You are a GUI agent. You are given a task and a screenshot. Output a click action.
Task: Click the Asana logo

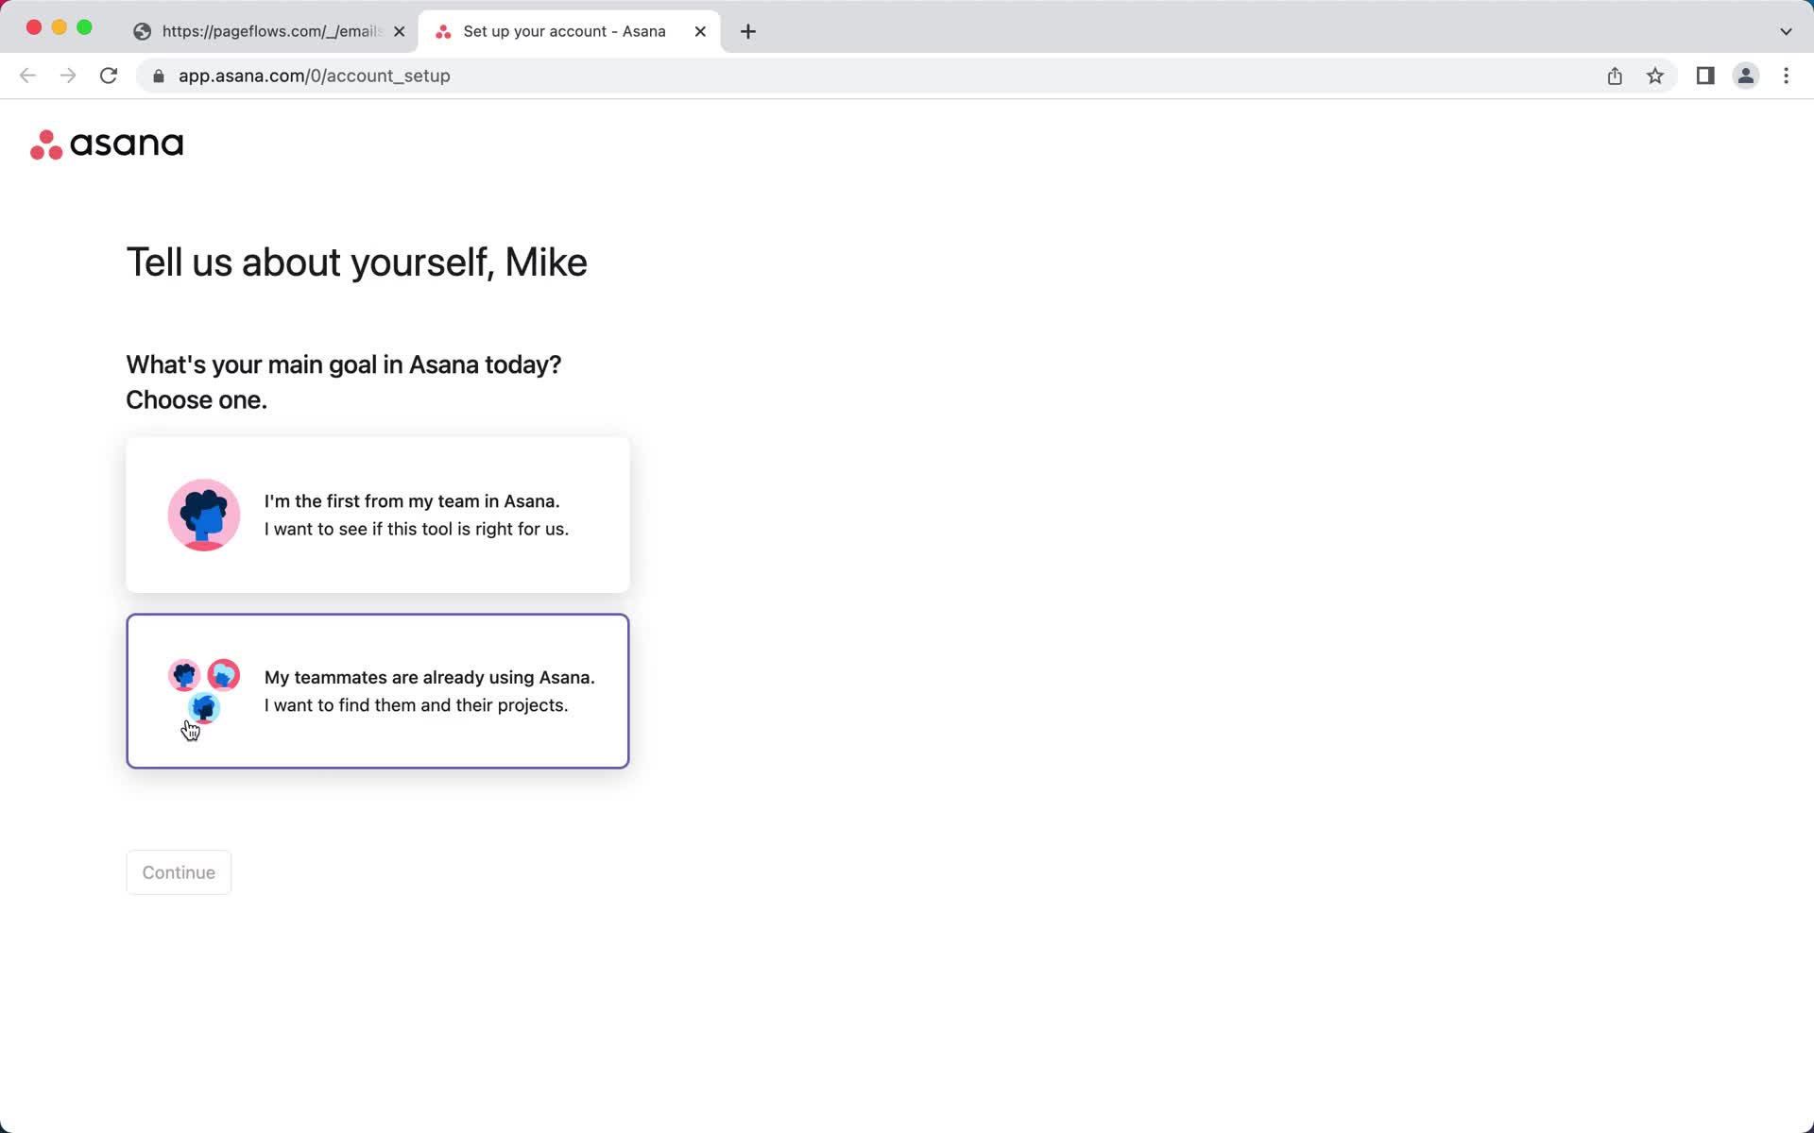pyautogui.click(x=107, y=144)
